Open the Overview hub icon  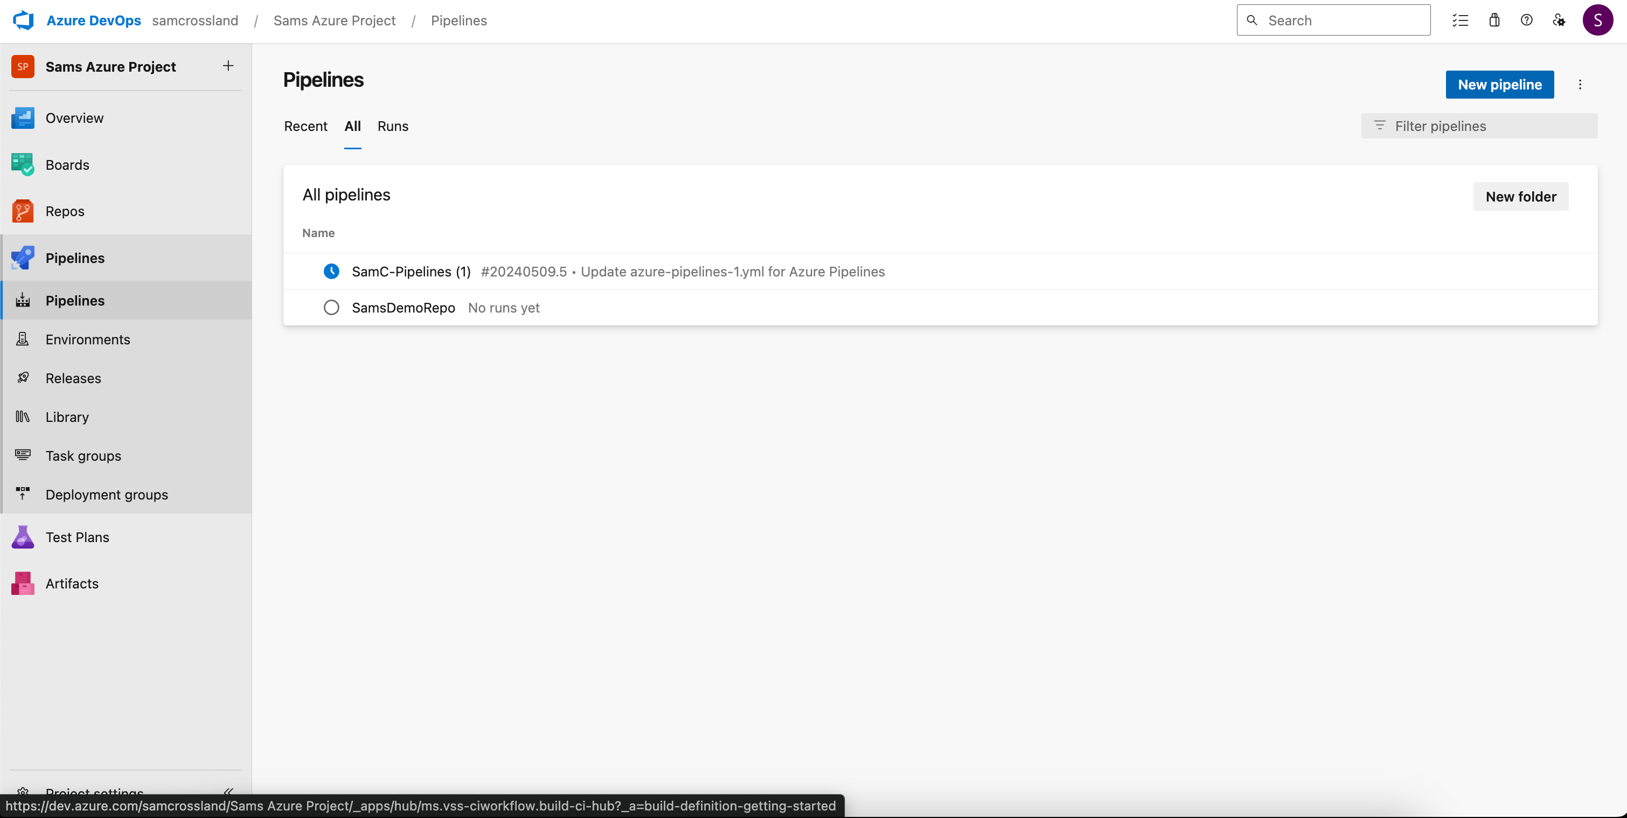point(23,118)
